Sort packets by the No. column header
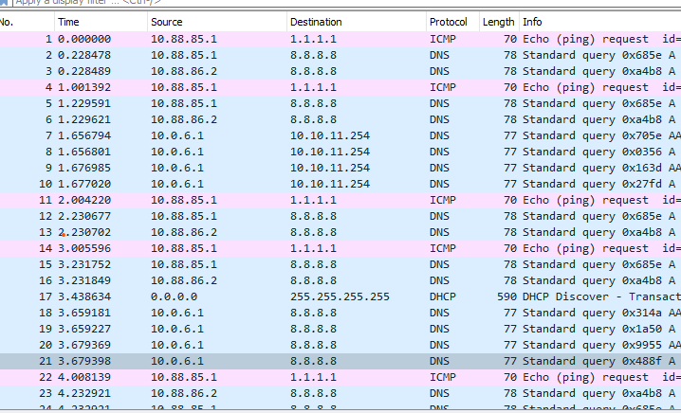This screenshot has height=413, width=681. pos(26,21)
